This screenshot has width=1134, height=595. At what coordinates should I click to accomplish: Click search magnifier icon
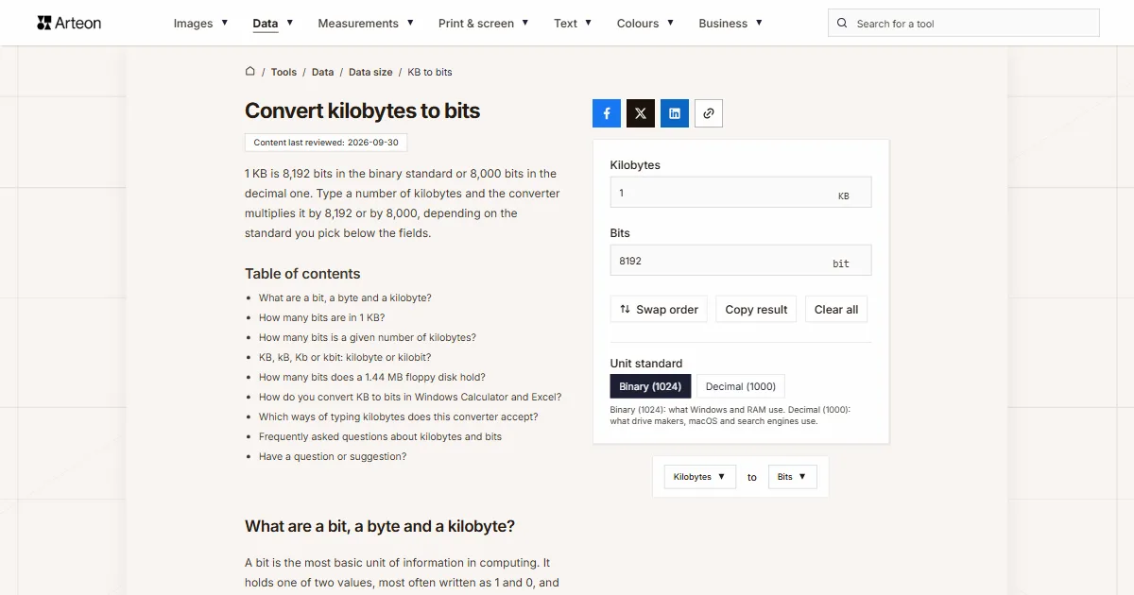click(843, 24)
